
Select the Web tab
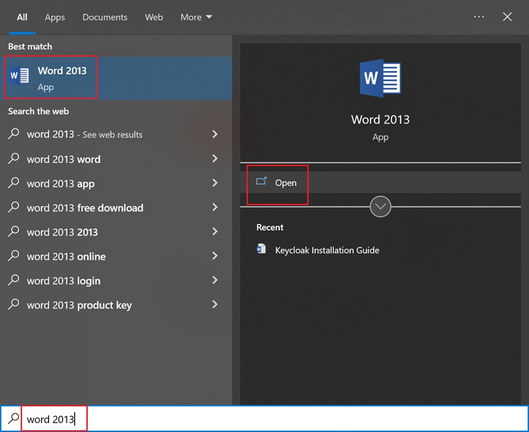154,17
